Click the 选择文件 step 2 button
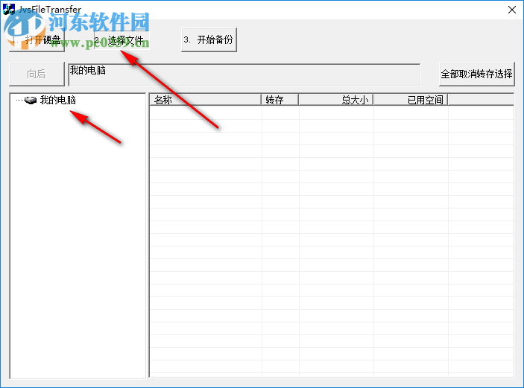 [x=121, y=39]
